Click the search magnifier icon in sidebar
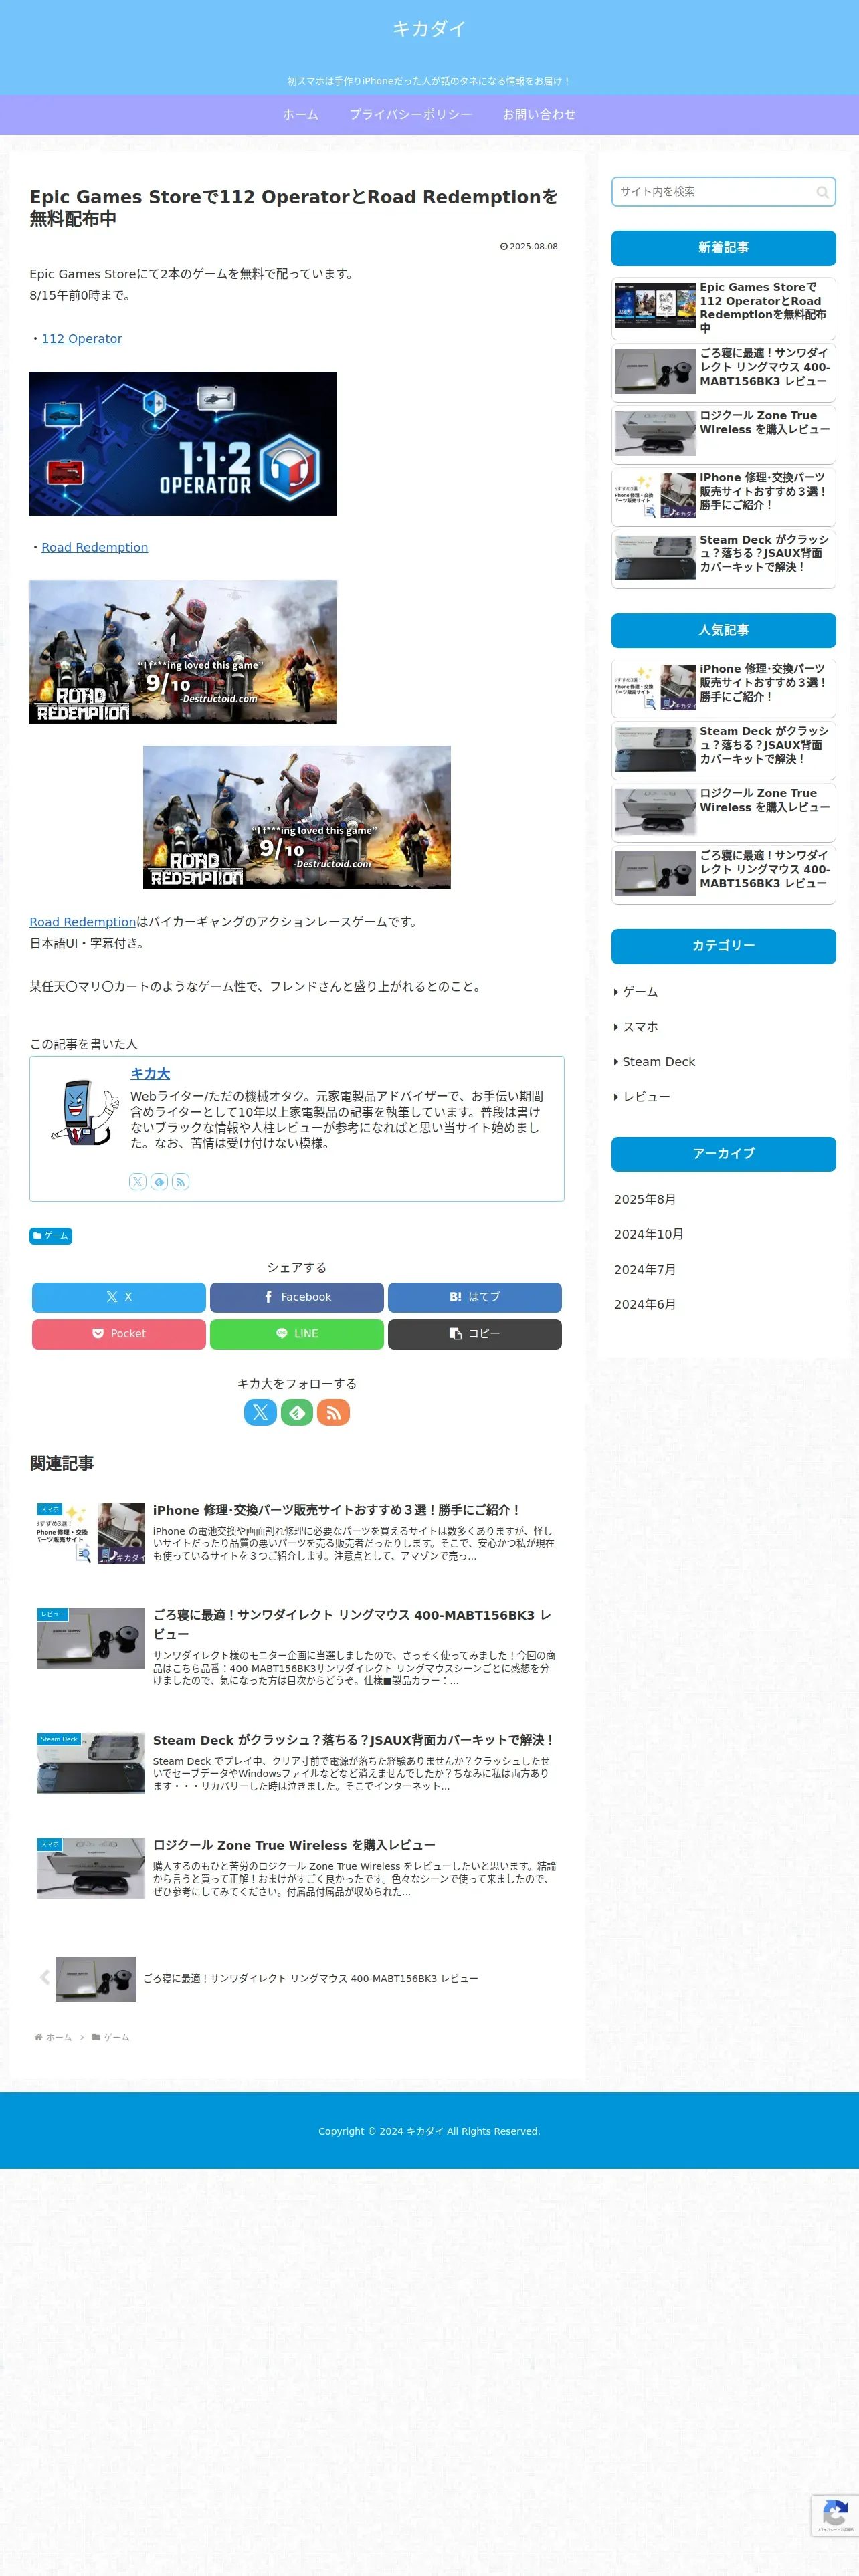This screenshot has height=2576, width=859. (x=822, y=192)
